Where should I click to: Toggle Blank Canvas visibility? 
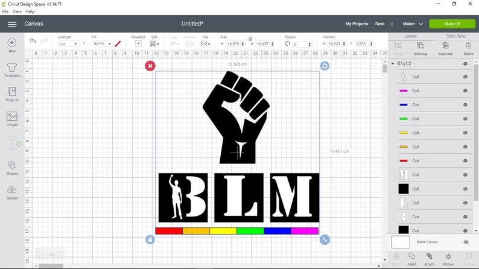pos(466,242)
